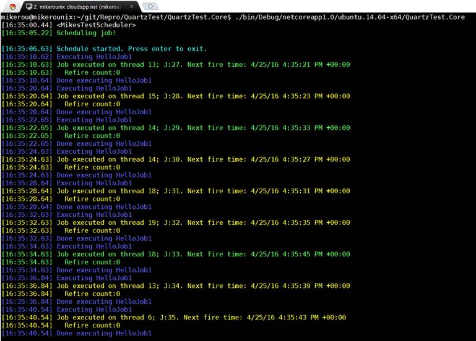Click 'Job executed on thread 18; J:31' line
Screen dimensions: 476x341
pyautogui.click(x=176, y=191)
